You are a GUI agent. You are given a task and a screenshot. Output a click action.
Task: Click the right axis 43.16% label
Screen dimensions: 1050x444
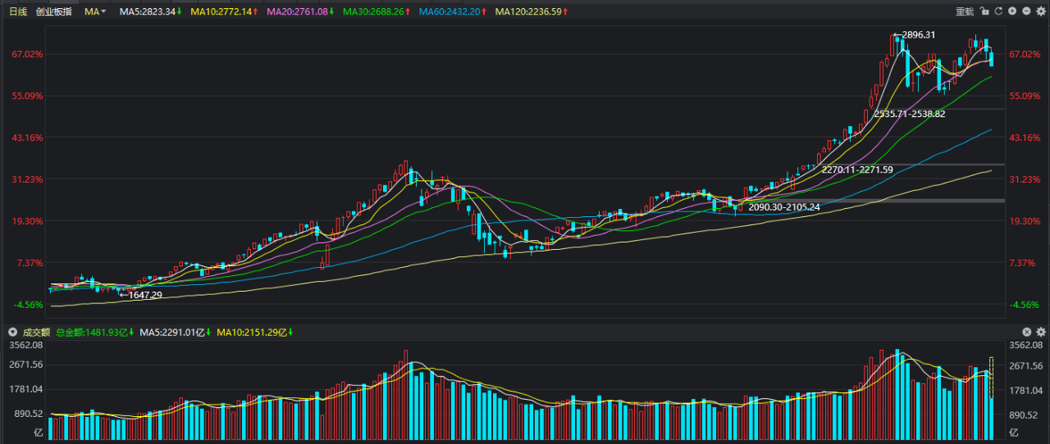(x=1025, y=138)
